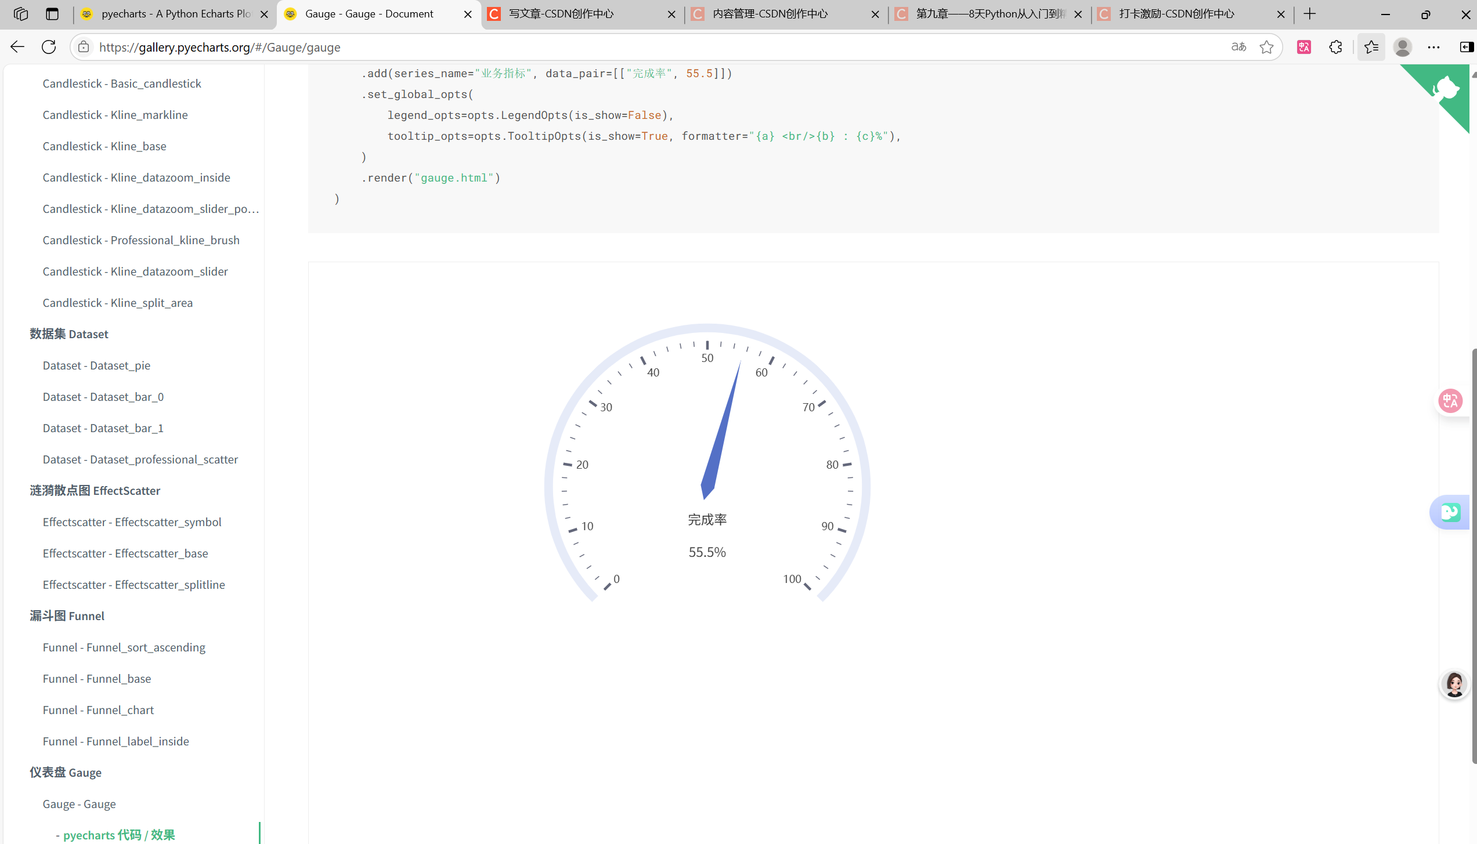Screen dimensions: 1477x844
Task: Toggle the vertical tabs actions button
Action: click(x=52, y=14)
